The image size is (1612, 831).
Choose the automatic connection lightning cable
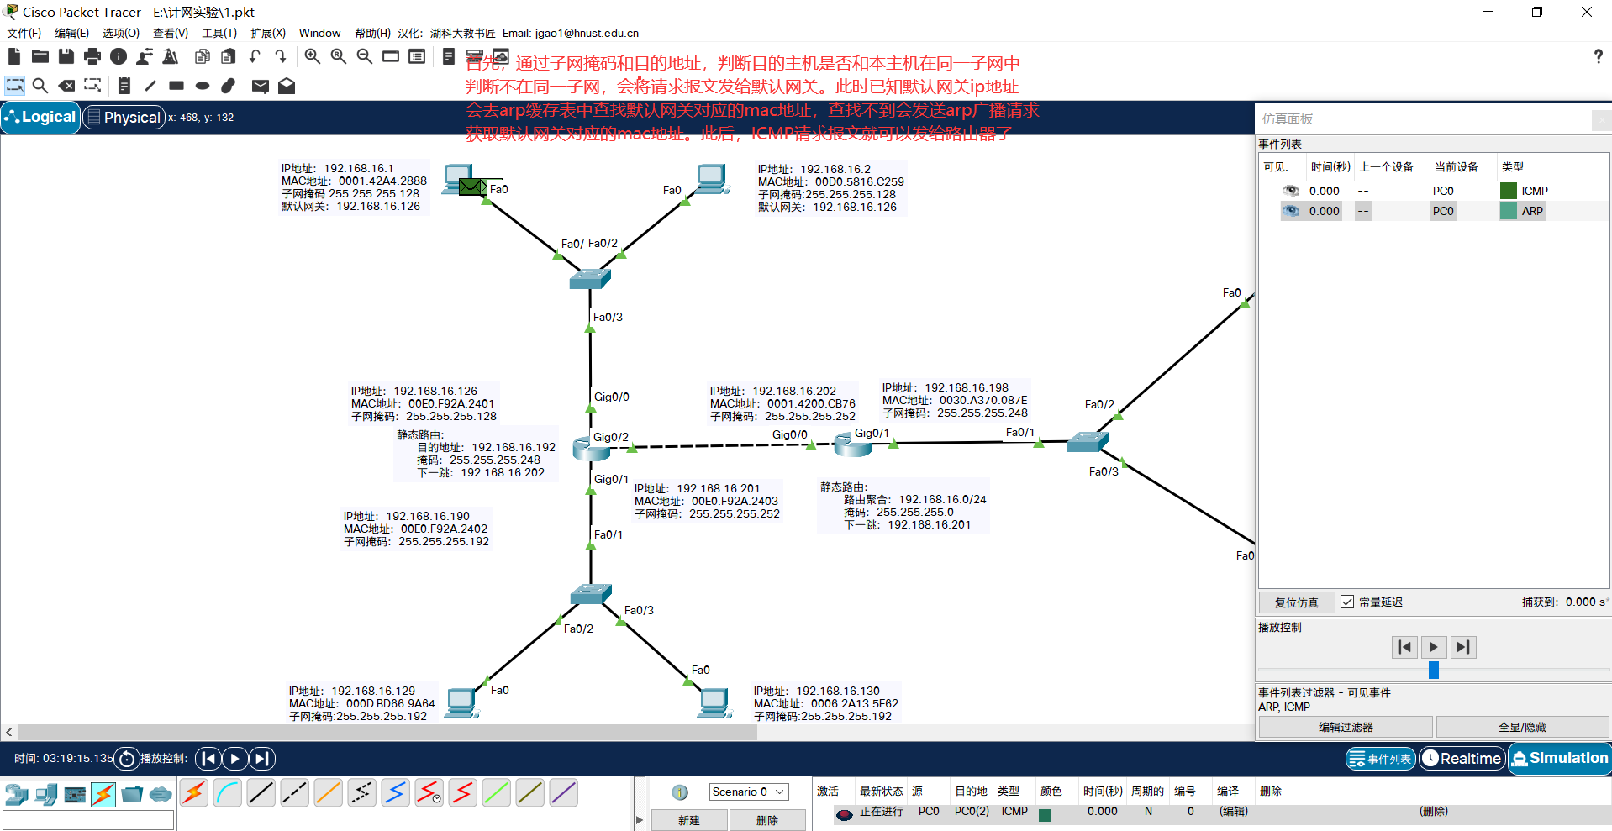[194, 792]
